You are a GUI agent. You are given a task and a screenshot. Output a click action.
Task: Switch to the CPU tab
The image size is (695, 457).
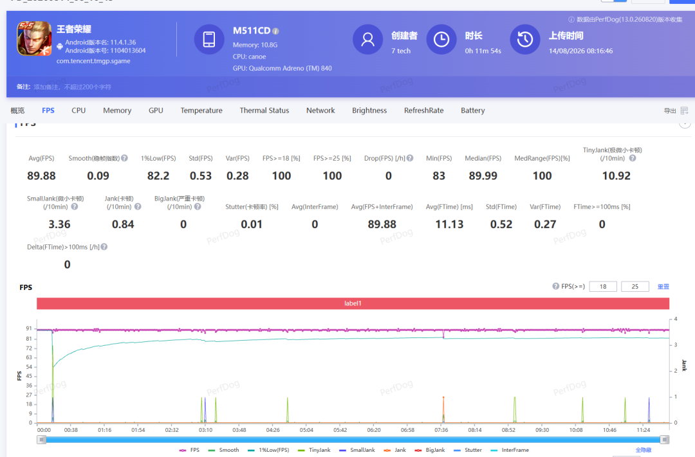tap(79, 111)
